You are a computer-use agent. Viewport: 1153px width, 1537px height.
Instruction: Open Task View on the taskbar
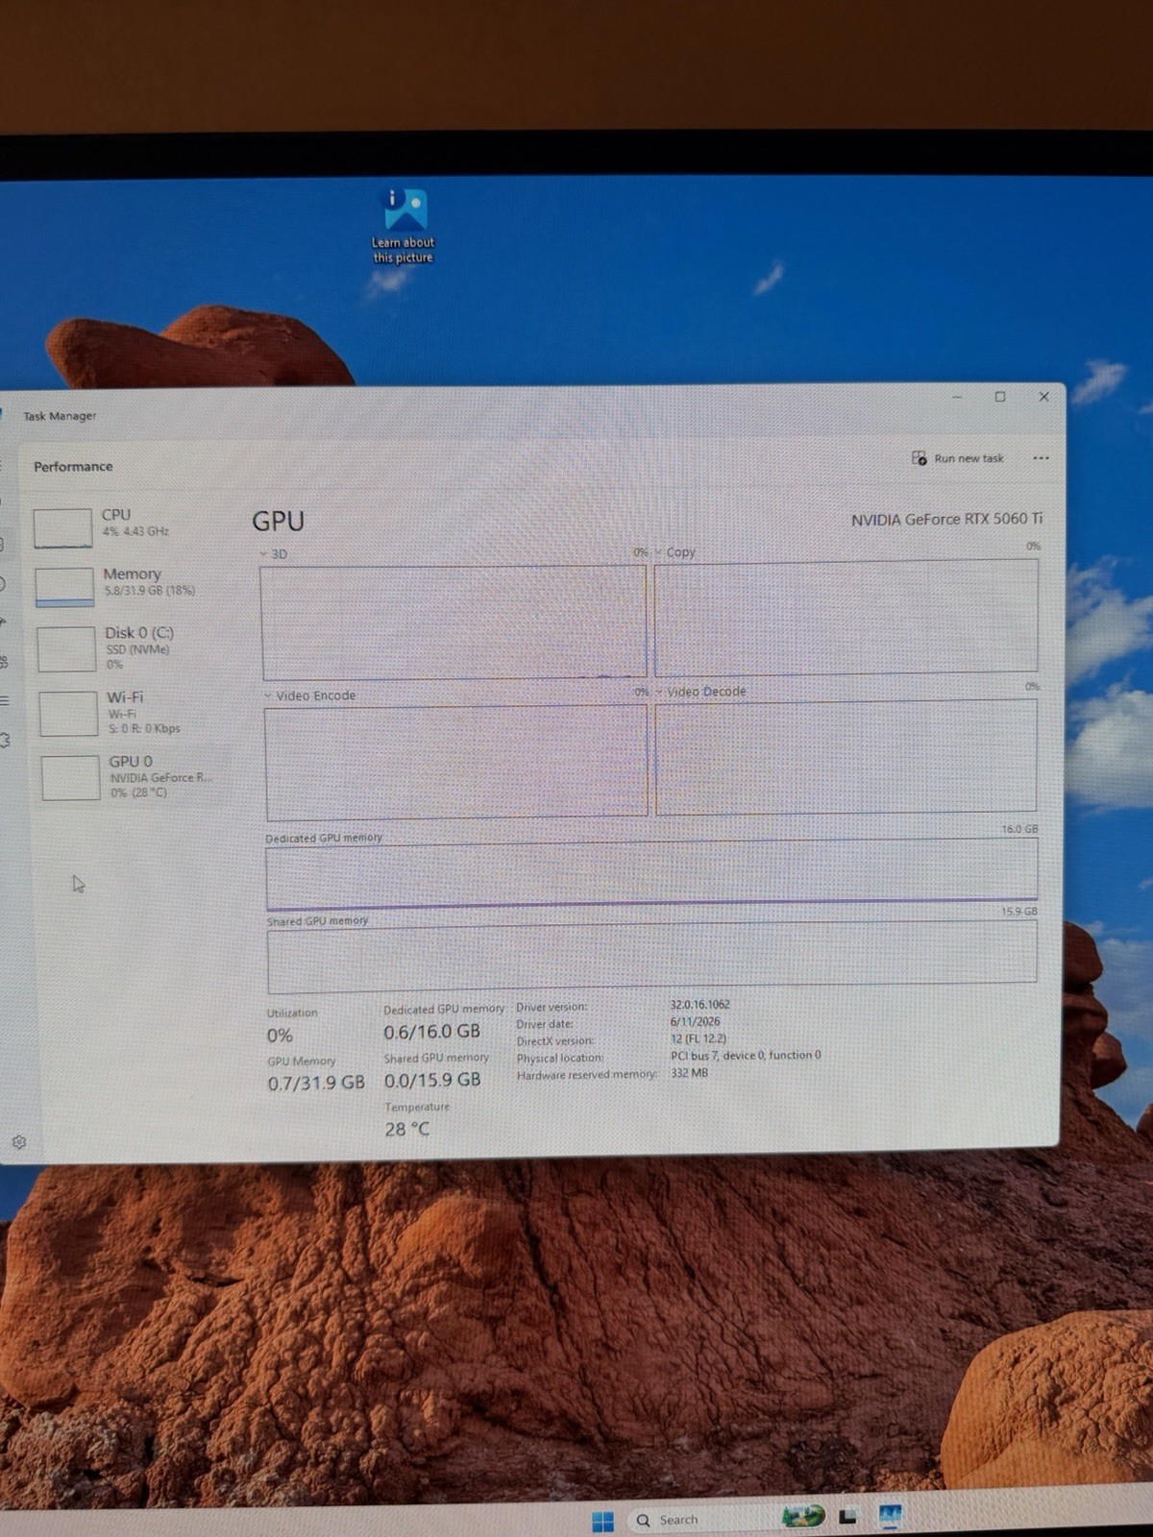[847, 1517]
